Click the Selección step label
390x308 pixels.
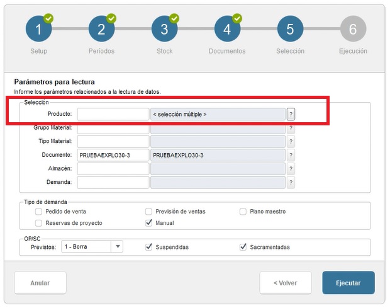tap(290, 51)
